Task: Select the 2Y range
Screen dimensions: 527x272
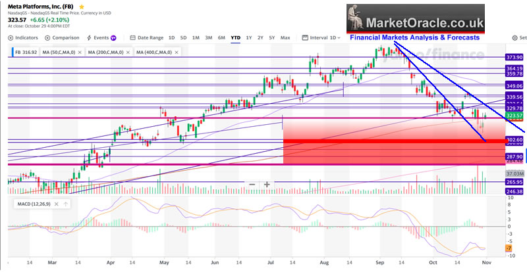Action: tap(260, 38)
